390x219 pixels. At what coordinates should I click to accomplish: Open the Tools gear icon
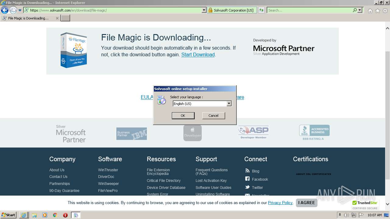click(385, 11)
